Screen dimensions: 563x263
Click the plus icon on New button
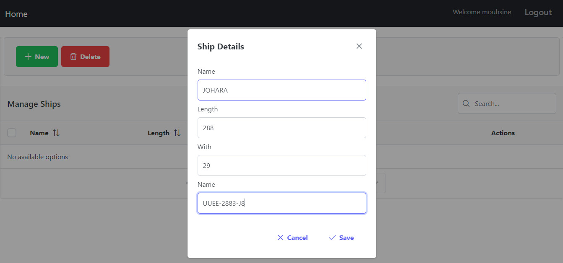[x=28, y=57]
